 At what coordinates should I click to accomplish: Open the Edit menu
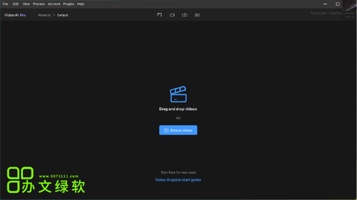pos(15,4)
